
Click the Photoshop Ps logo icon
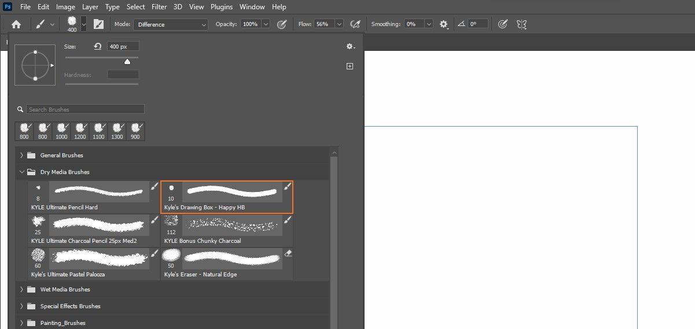coord(8,7)
